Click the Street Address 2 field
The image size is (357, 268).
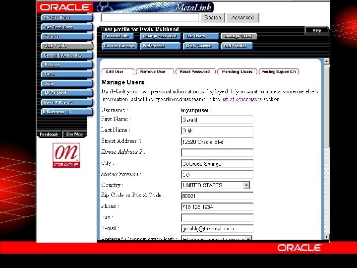tap(217, 153)
